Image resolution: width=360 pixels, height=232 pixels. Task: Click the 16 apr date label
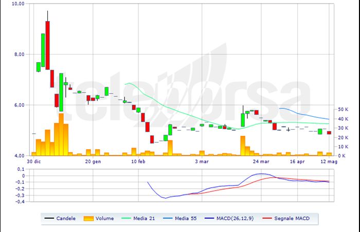pos(297,162)
